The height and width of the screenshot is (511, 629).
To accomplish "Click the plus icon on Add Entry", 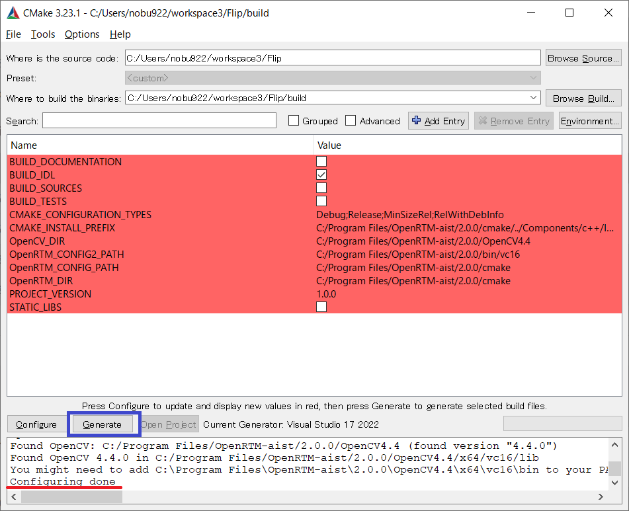I will click(417, 120).
